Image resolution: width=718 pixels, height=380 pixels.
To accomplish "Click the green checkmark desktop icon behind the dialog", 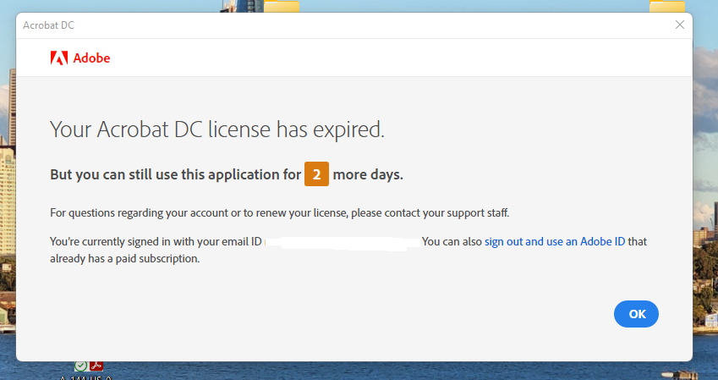I will [81, 366].
